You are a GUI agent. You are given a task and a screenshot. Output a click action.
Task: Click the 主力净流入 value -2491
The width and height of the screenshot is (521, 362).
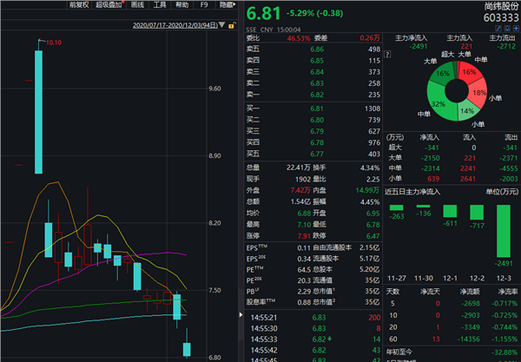point(419,47)
